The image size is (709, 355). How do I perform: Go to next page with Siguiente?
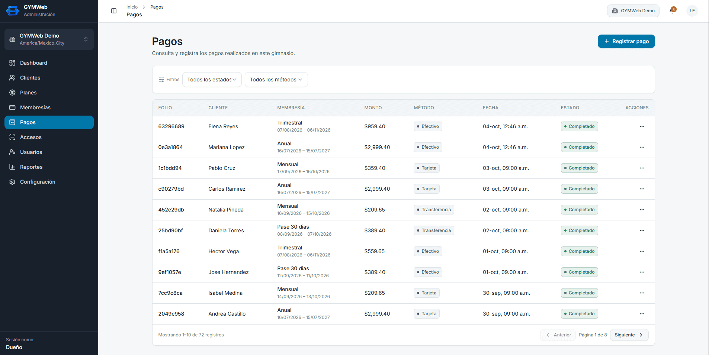(629, 335)
